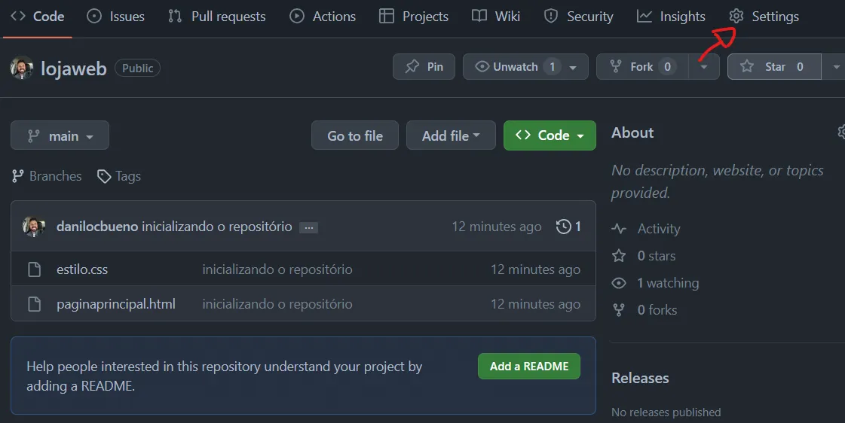Click the owner avatar next to lojaweb
845x423 pixels.
(22, 68)
